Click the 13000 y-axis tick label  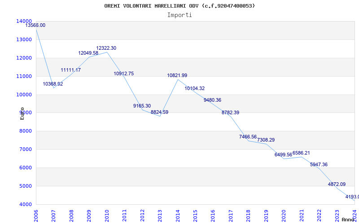(x=24, y=39)
